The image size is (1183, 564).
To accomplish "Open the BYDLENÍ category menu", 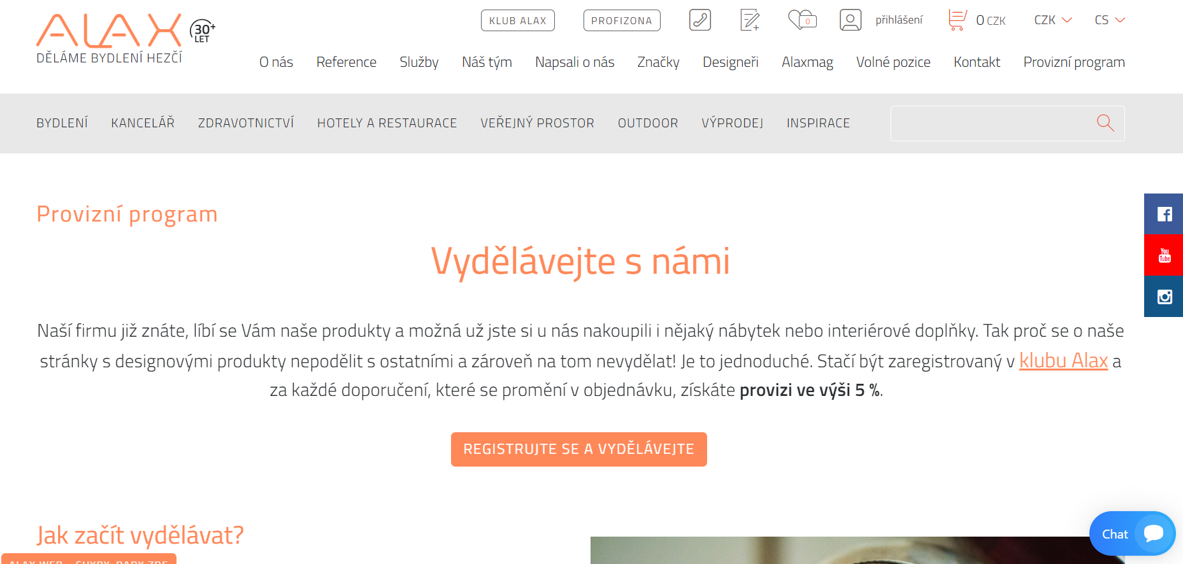I will click(x=62, y=123).
